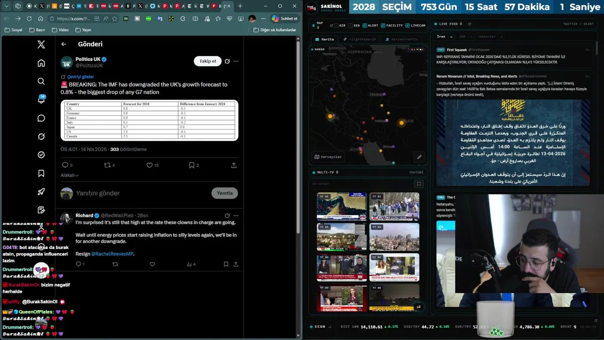Edit the map with the pencil icon
Screen dimensions: 604x340
click(419, 157)
